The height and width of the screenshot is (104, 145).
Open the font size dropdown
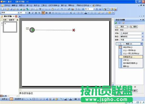coord(26,13)
